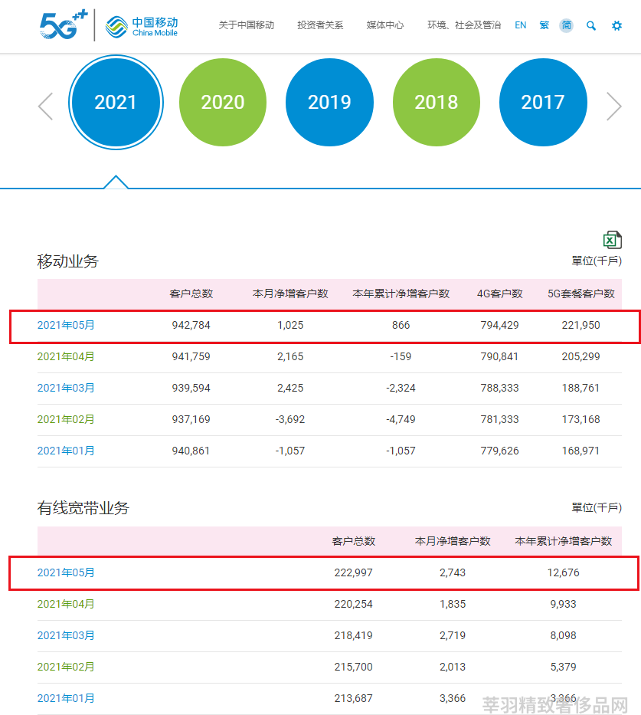Viewport: 641px width, 715px height.
Task: Click the value 8,098
Action: tap(563, 635)
